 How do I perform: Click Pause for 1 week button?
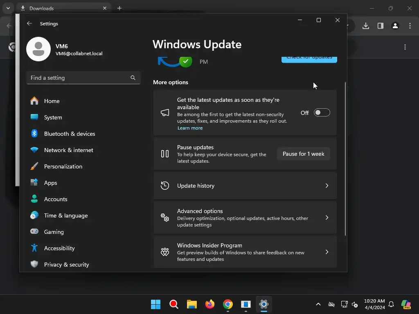[303, 154]
